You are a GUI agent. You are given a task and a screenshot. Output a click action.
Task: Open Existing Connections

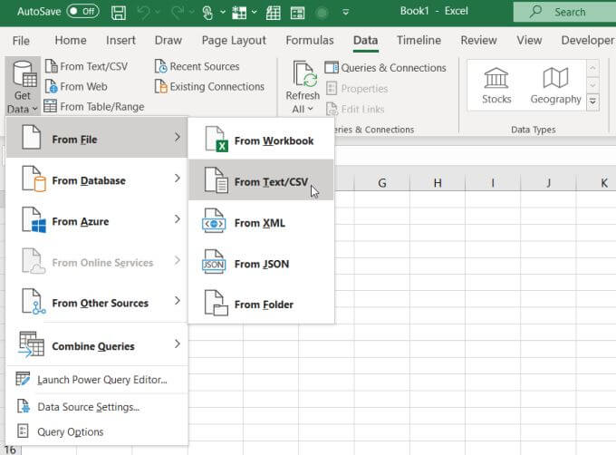[208, 87]
